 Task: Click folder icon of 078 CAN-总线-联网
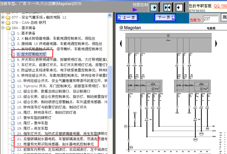coord(8,23)
